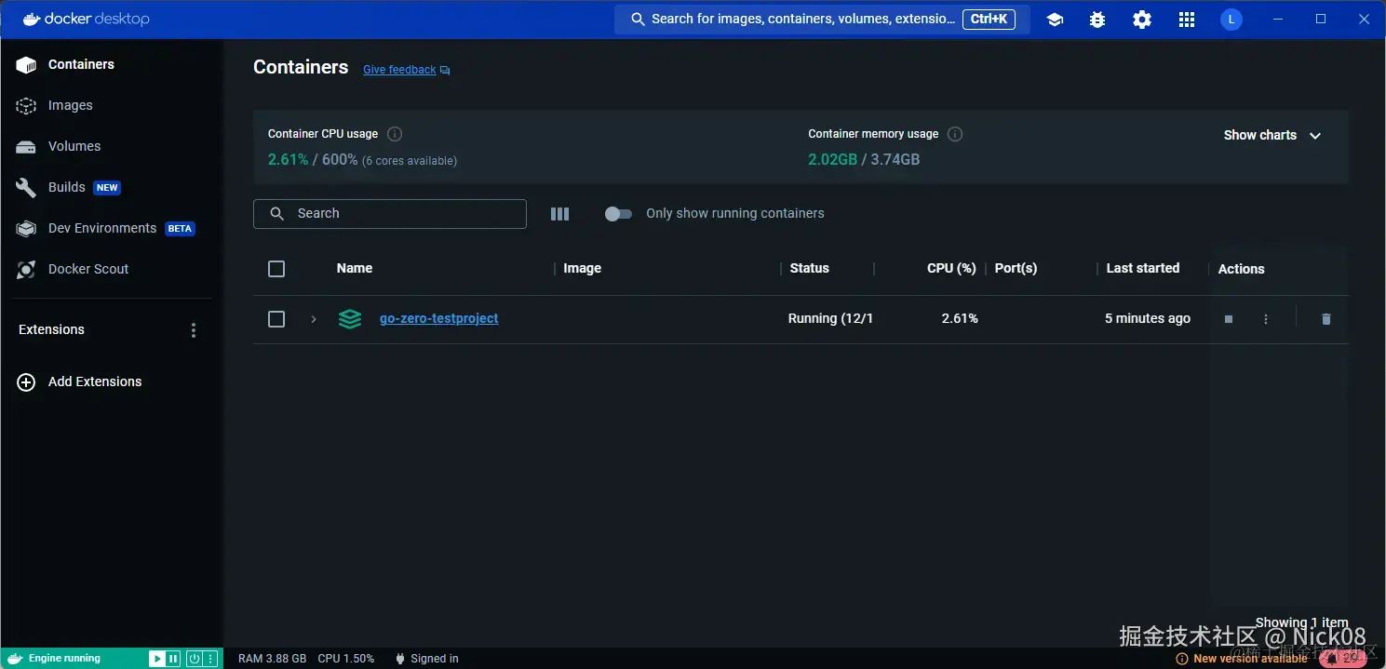Viewport: 1386px width, 669px height.
Task: Open the apps grid icon
Action: point(1187,20)
